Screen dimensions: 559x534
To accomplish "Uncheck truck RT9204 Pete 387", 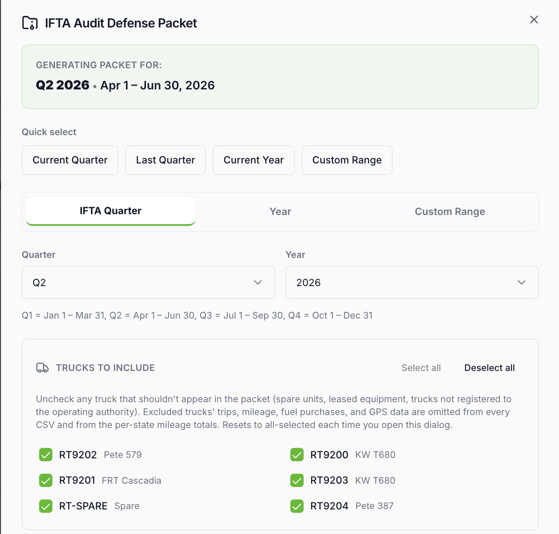I will 297,506.
